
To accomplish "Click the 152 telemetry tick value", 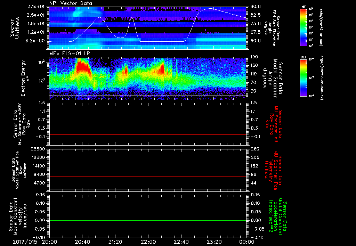I will (x=254, y=166).
